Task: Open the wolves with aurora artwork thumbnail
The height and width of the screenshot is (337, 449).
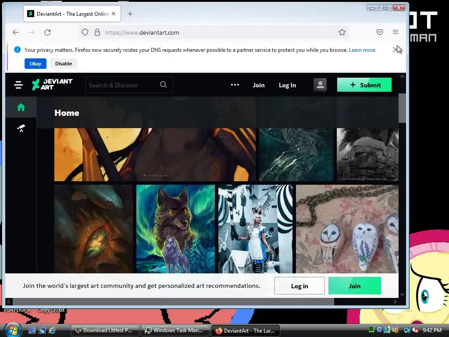Action: click(x=175, y=229)
